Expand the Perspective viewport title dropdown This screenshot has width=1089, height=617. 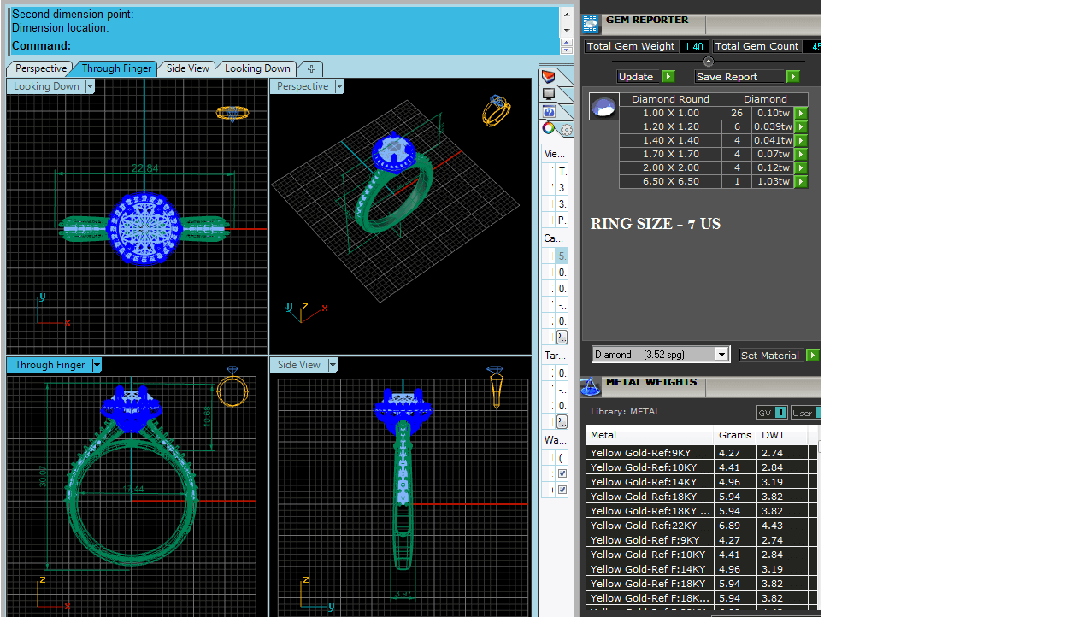[339, 86]
